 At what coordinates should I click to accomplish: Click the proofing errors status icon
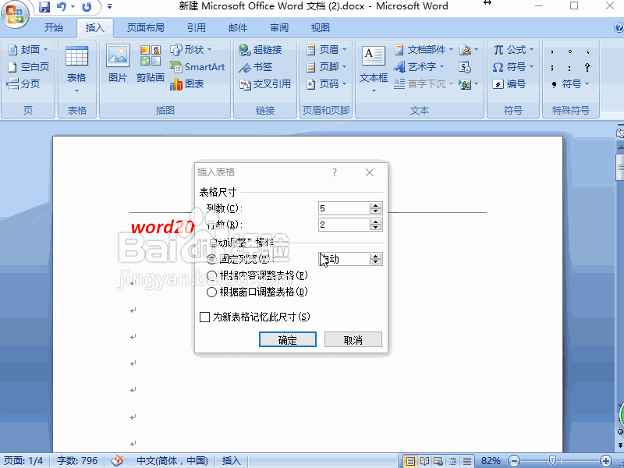pos(117,461)
